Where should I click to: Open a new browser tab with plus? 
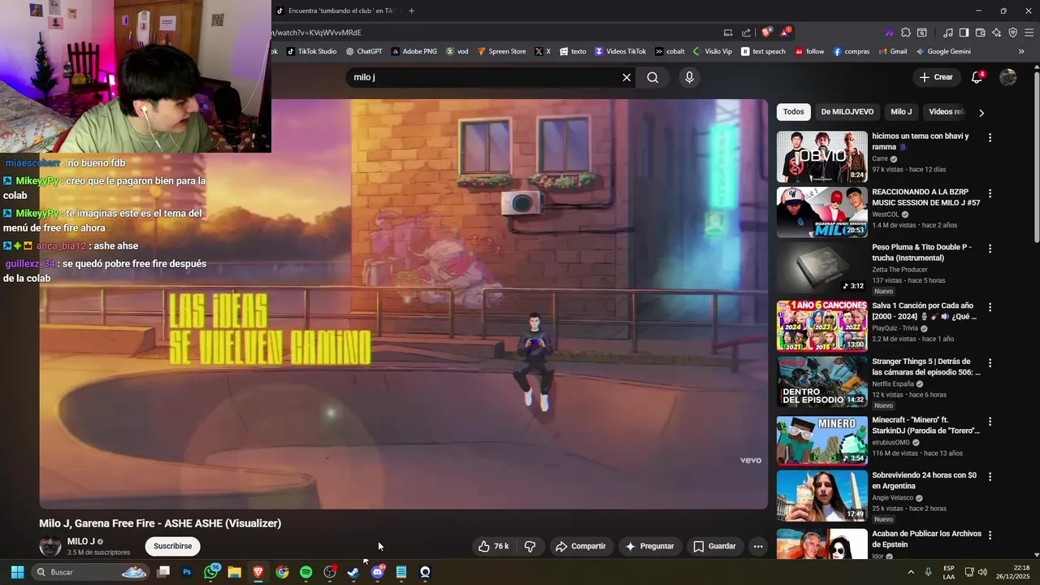pyautogui.click(x=411, y=11)
